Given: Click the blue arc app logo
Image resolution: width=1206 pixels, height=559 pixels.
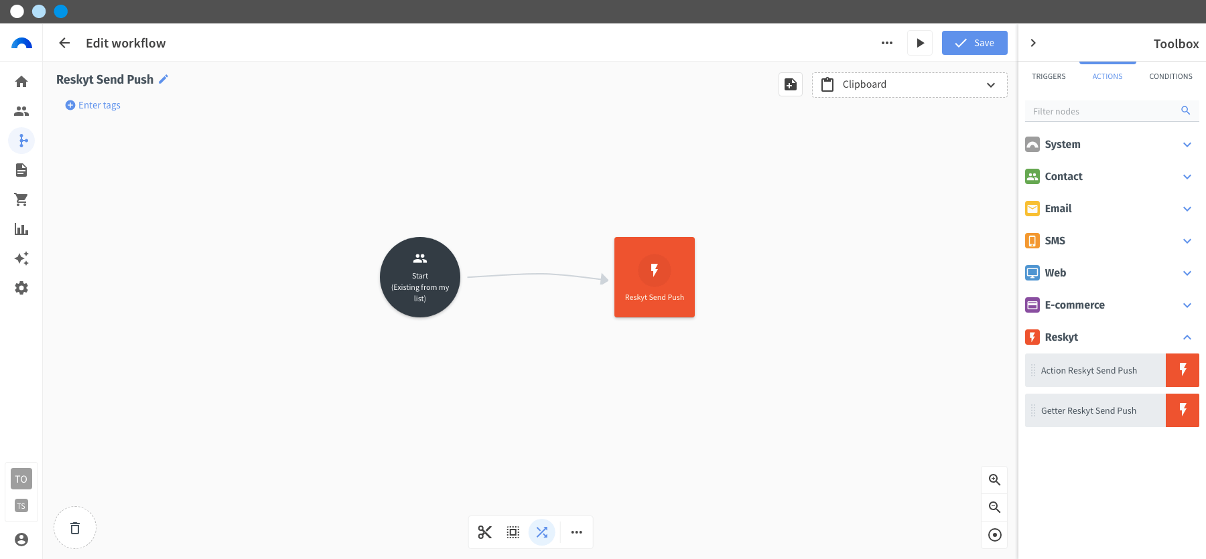Looking at the screenshot, I should tap(21, 43).
